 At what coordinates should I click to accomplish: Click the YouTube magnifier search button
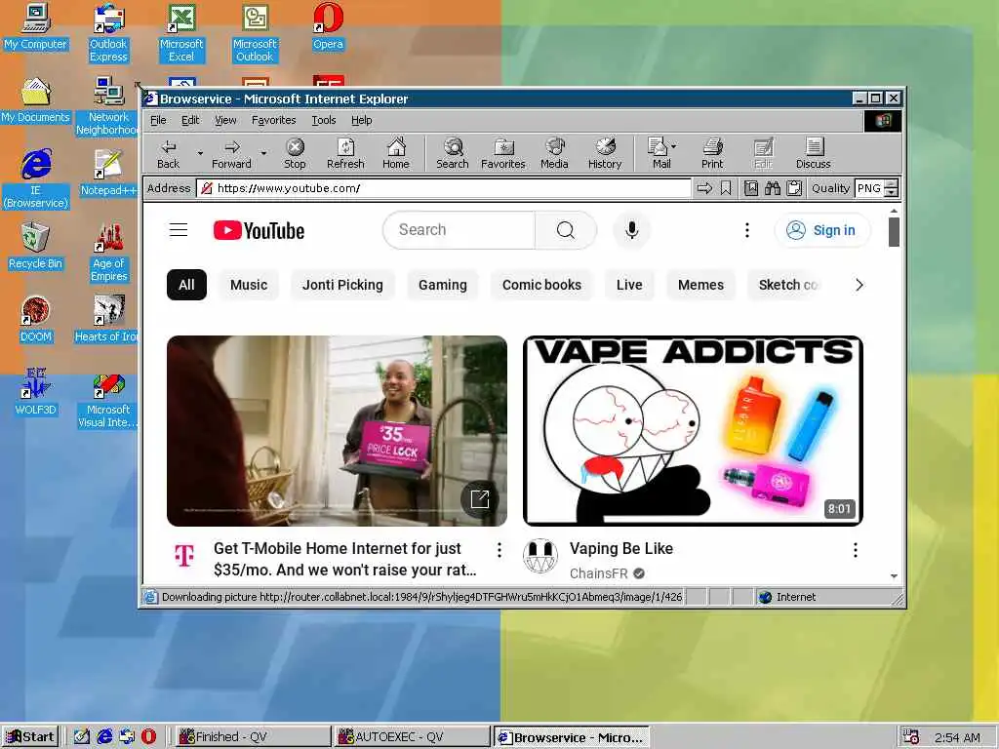click(x=566, y=230)
